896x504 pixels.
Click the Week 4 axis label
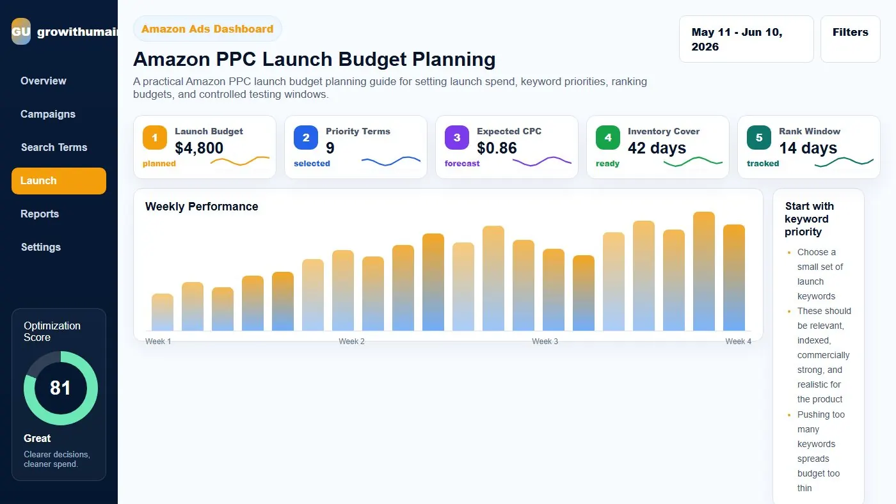pos(739,342)
